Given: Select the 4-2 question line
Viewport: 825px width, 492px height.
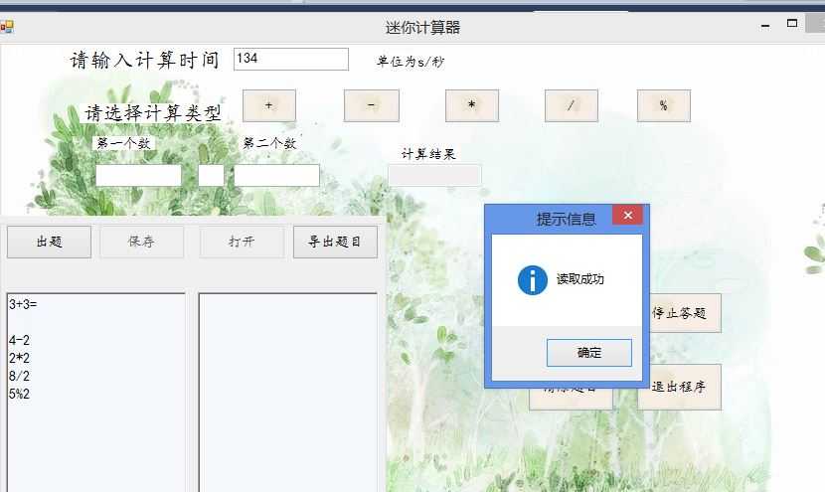Looking at the screenshot, I should (20, 341).
